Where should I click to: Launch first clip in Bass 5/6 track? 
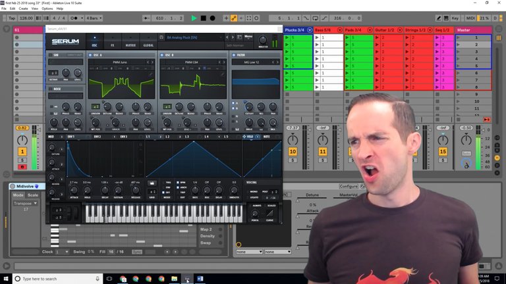point(317,37)
